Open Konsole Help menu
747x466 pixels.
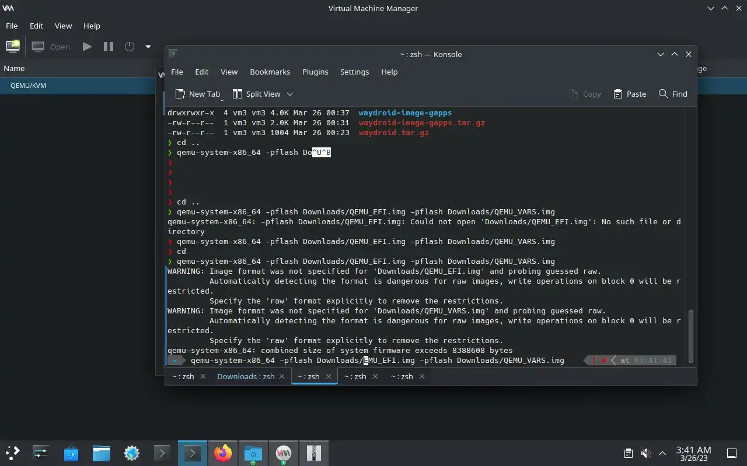[389, 72]
